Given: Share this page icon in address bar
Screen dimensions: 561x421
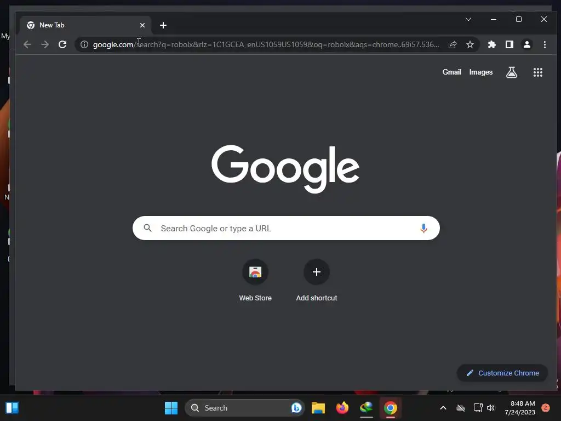Looking at the screenshot, I should pyautogui.click(x=453, y=44).
